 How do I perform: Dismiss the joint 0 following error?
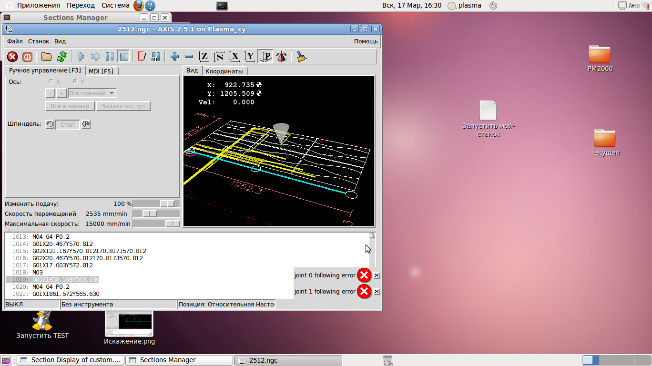377,275
